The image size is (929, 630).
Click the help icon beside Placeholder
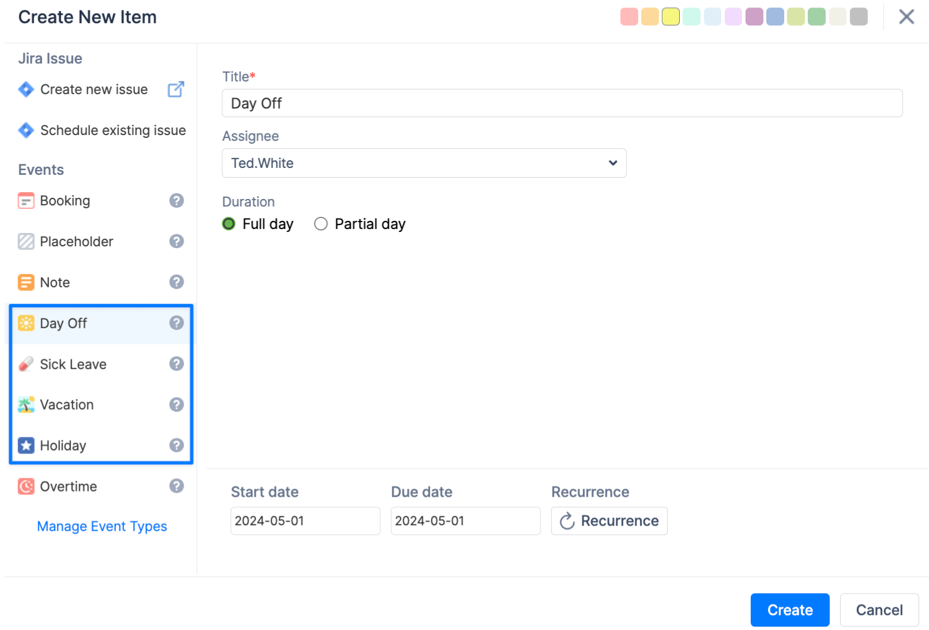(177, 241)
